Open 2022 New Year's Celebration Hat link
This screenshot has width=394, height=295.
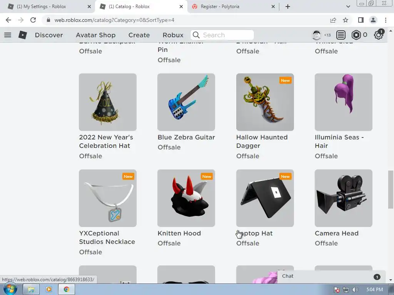pyautogui.click(x=106, y=141)
